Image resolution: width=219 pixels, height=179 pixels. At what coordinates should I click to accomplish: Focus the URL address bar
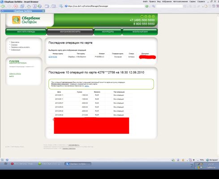pyautogui.click(x=104, y=6)
